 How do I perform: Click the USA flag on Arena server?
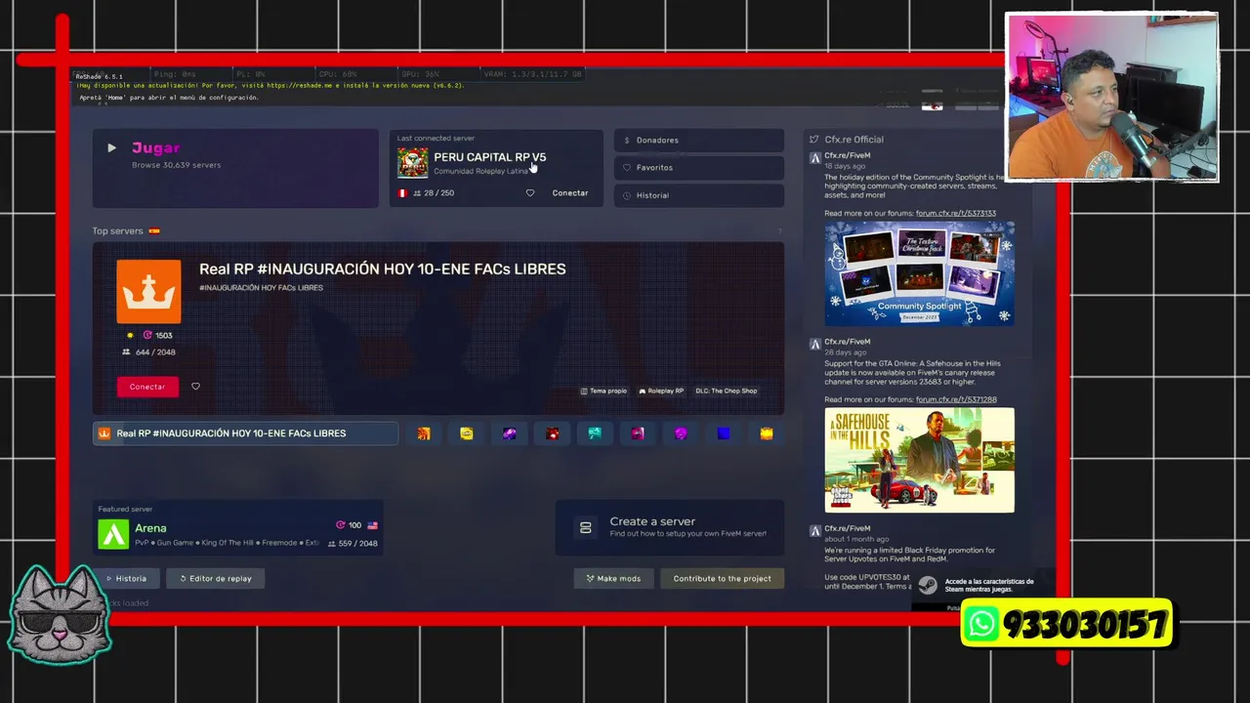pos(372,525)
